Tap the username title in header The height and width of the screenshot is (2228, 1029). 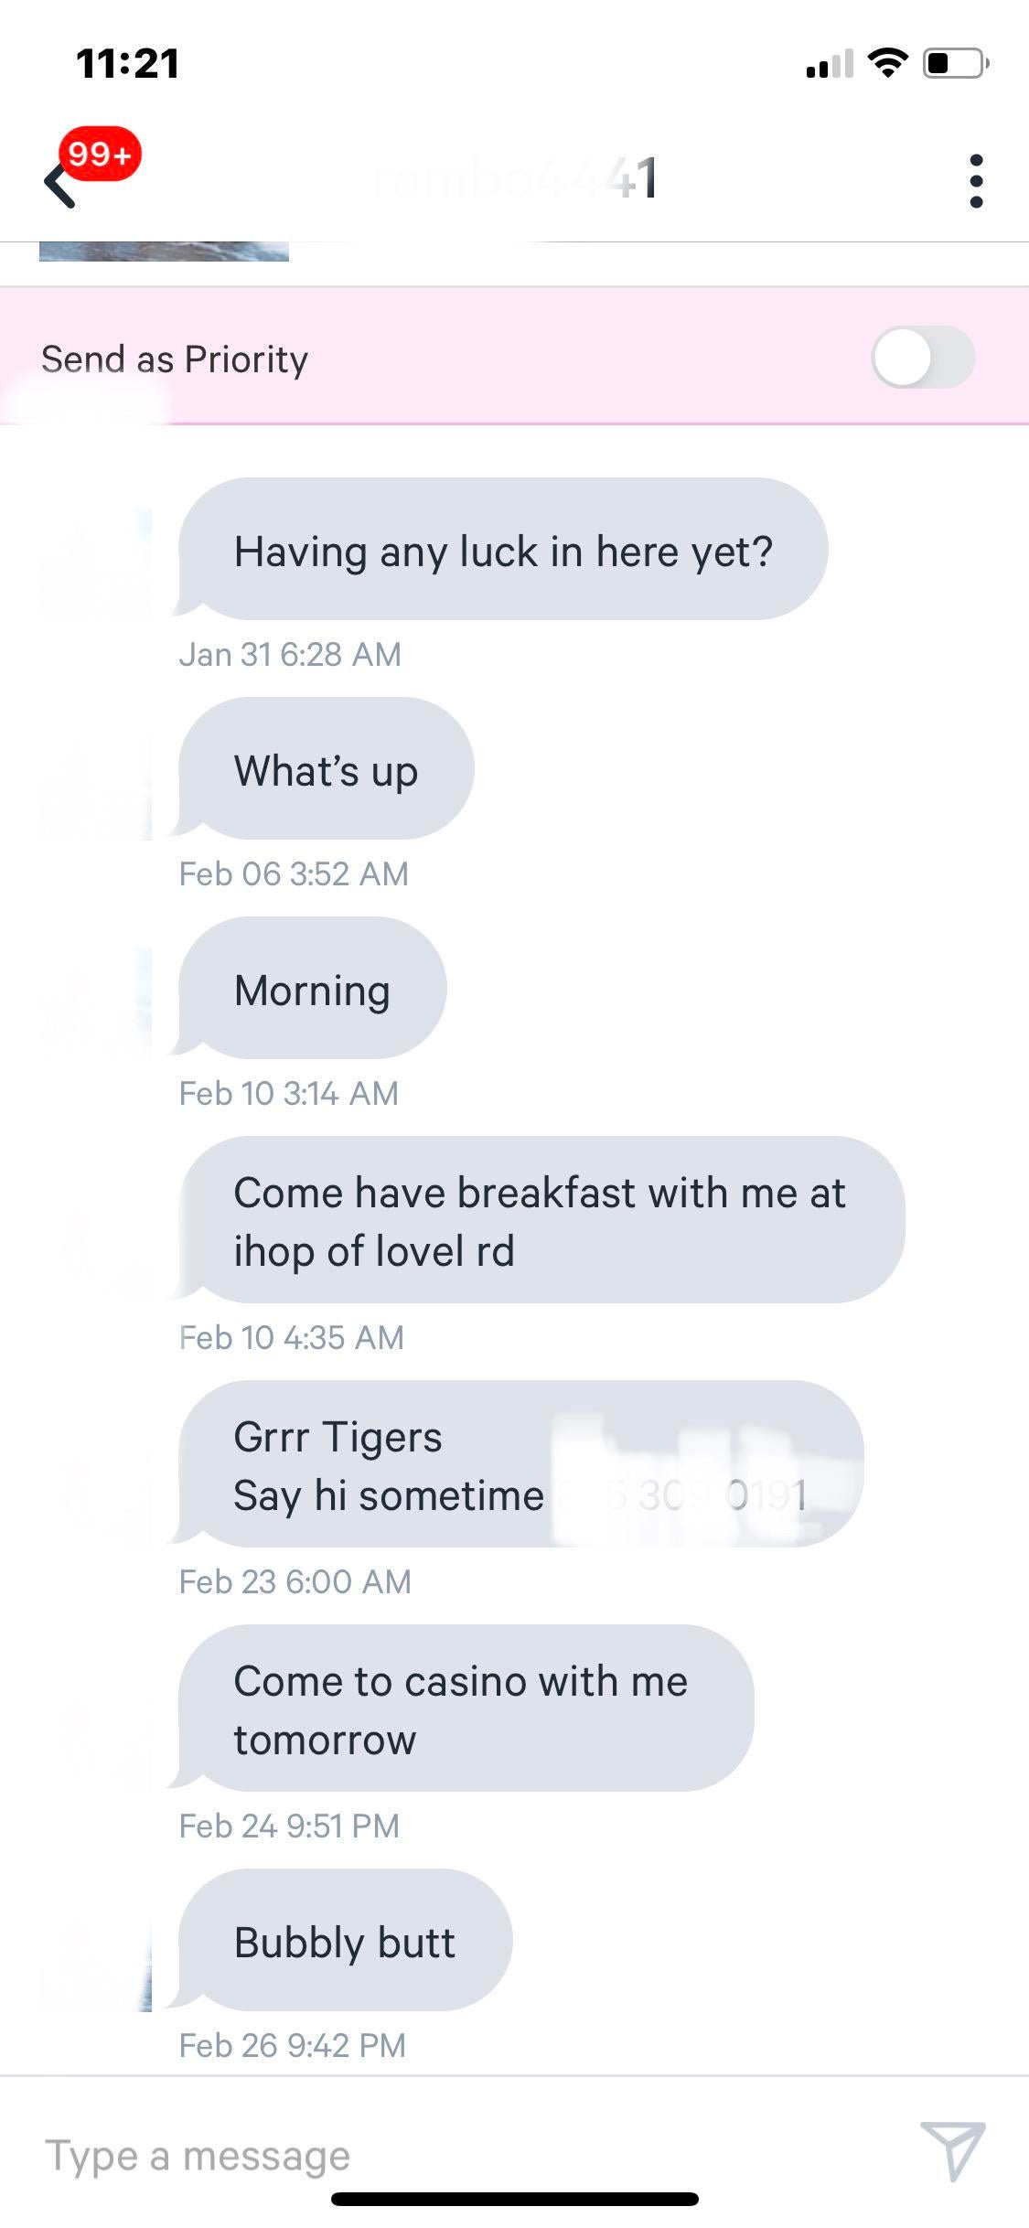[514, 178]
